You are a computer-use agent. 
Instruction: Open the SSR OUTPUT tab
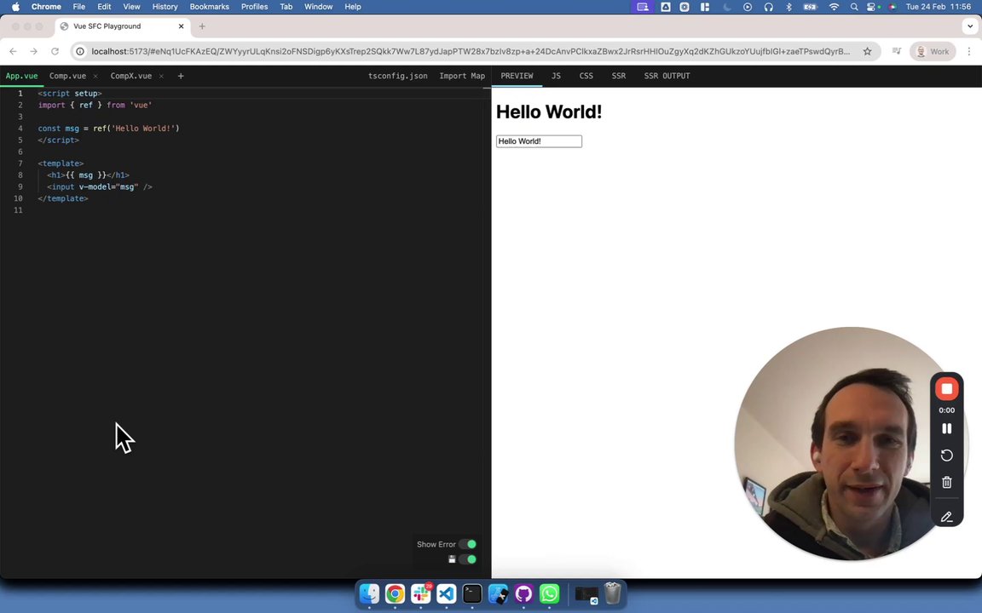click(x=667, y=76)
